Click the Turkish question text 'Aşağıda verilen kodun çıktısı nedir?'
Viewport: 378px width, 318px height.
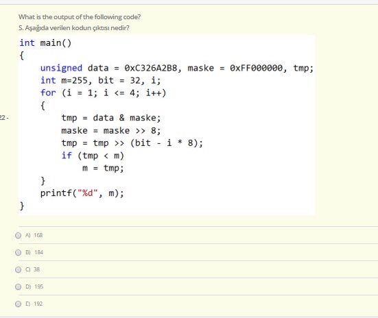click(x=77, y=28)
